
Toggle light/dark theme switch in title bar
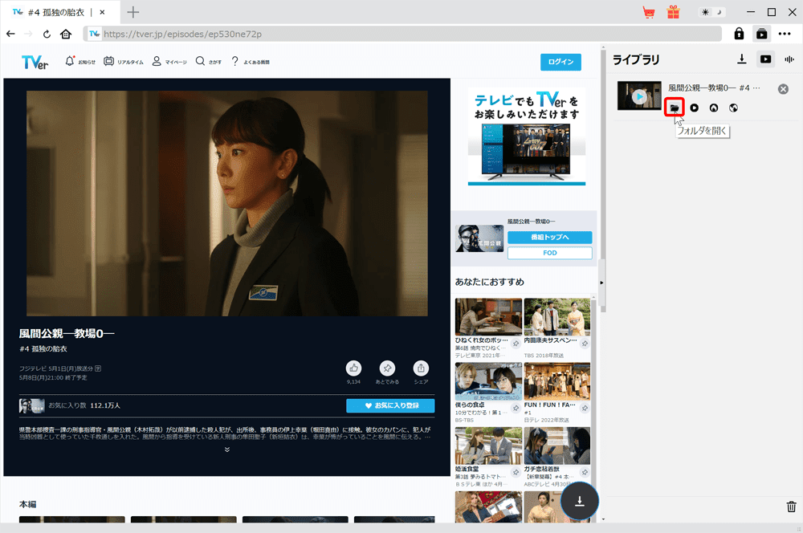(x=712, y=12)
